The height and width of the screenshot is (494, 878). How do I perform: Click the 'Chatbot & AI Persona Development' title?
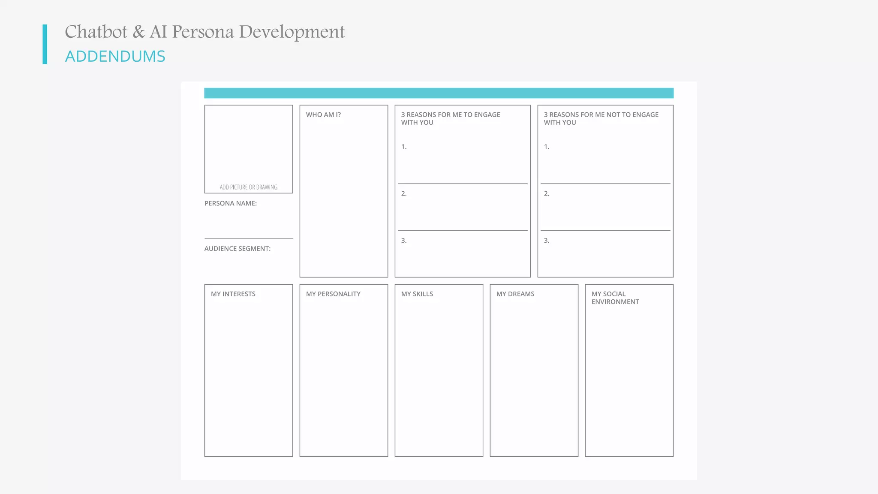pyautogui.click(x=204, y=32)
